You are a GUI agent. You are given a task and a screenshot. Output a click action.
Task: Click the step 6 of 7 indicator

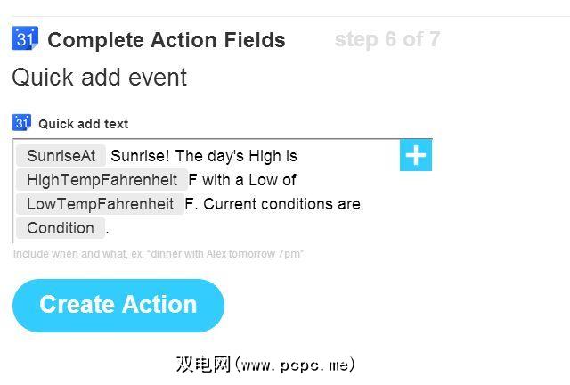(387, 39)
